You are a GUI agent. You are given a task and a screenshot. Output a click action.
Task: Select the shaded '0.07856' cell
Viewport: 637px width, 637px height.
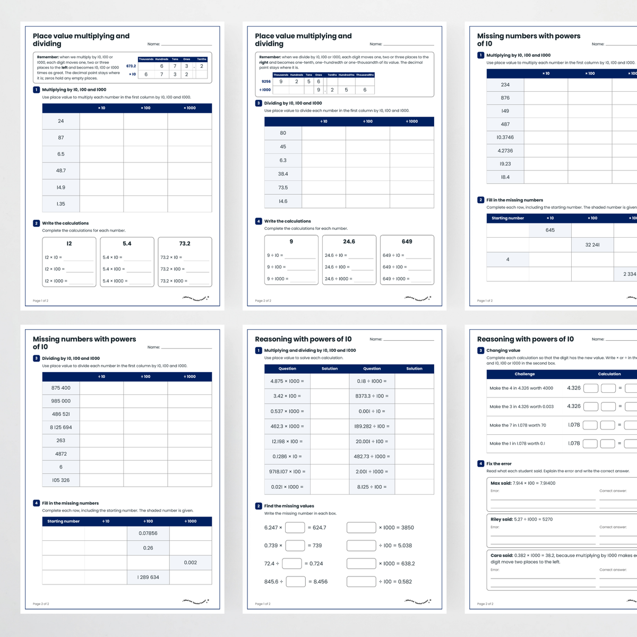(x=148, y=533)
